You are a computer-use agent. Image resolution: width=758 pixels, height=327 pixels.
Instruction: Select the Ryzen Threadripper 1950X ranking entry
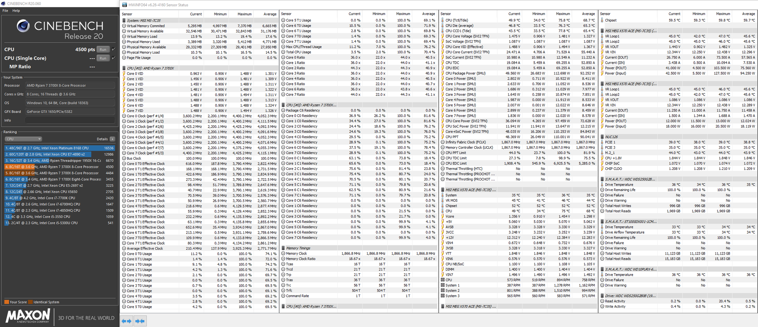60,161
